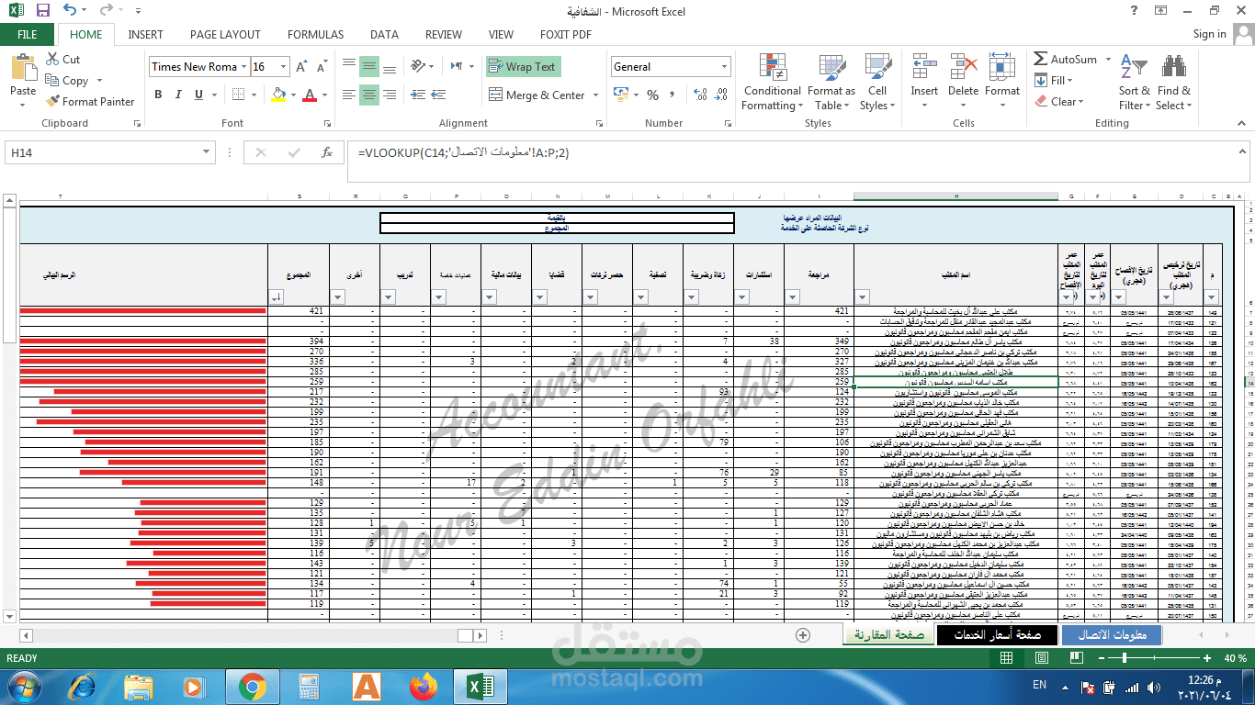Add a new sheet with the plus button
This screenshot has width=1255, height=705.
(803, 635)
